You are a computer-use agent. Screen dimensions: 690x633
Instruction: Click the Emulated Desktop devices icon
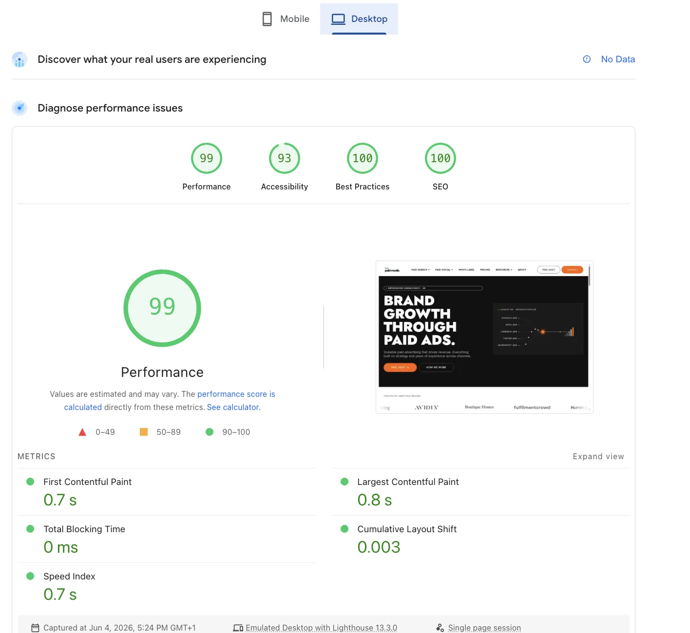tap(238, 628)
